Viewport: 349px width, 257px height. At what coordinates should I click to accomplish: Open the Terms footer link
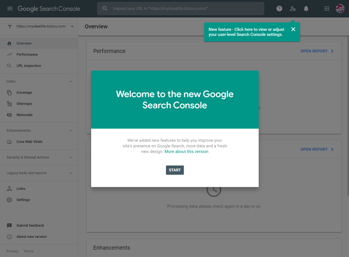click(28, 251)
